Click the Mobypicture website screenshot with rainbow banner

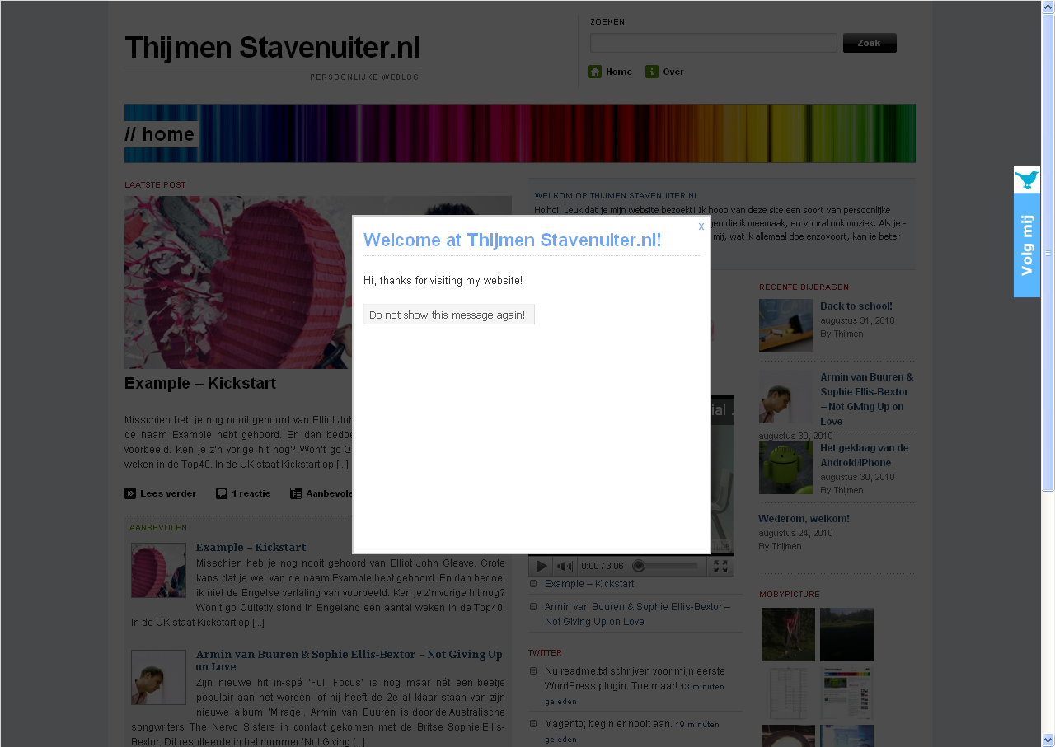click(x=846, y=693)
